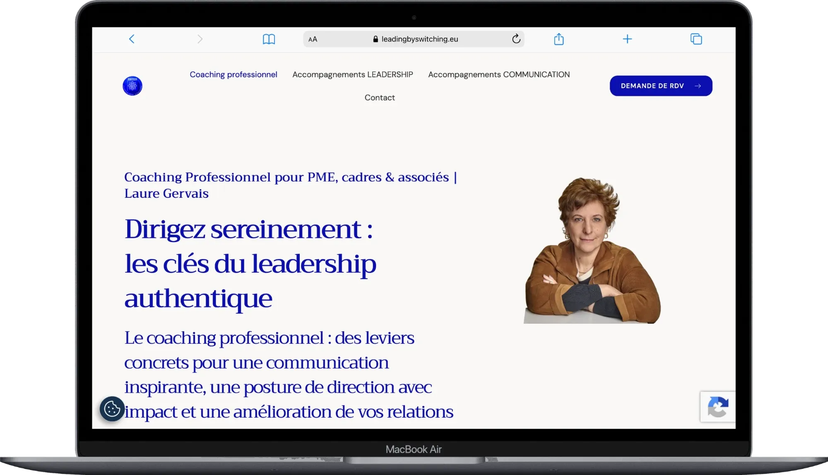Viewport: 828px width, 475px height.
Task: Go back with the browser back arrow
Action: pyautogui.click(x=132, y=39)
